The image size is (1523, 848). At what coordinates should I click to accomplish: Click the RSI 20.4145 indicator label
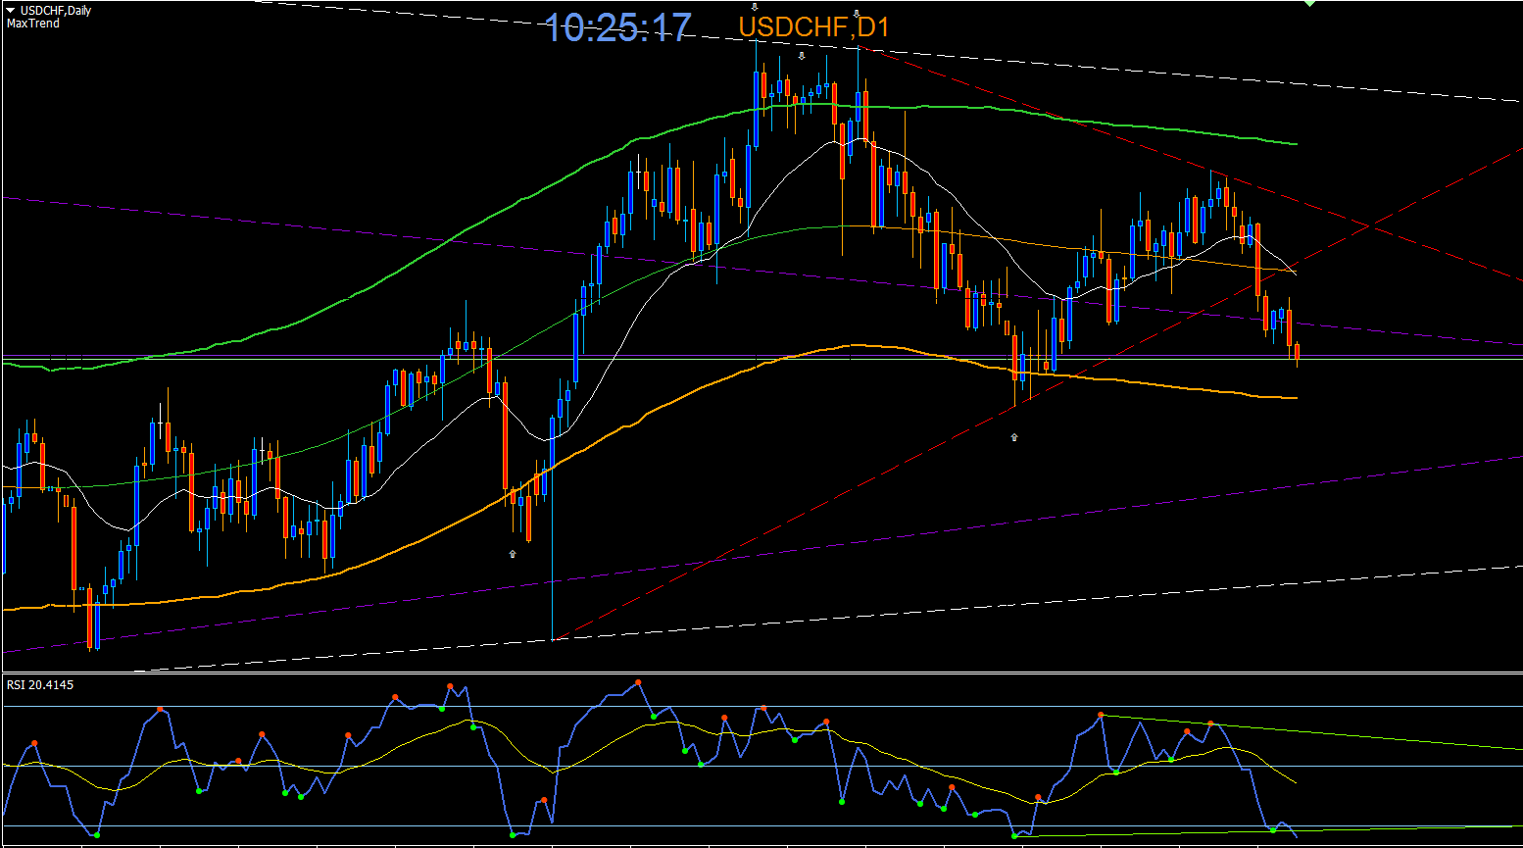pos(40,684)
